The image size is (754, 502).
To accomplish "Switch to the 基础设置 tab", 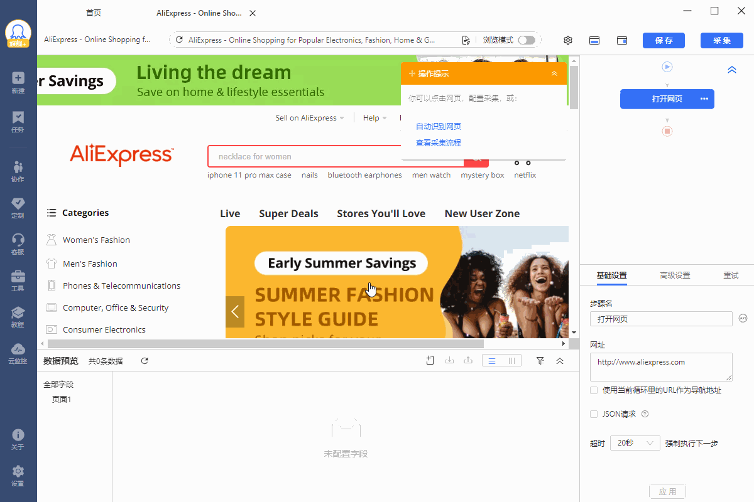I will [611, 275].
